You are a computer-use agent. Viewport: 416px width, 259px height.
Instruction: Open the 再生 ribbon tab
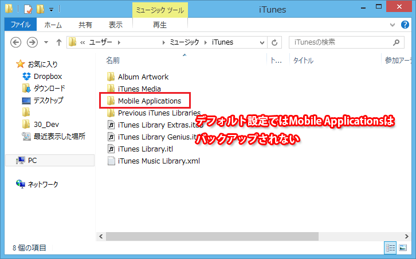point(160,25)
